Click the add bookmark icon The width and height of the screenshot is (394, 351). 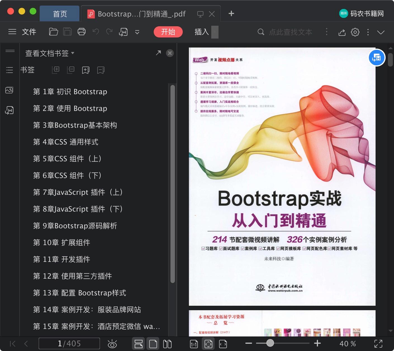pos(86,70)
